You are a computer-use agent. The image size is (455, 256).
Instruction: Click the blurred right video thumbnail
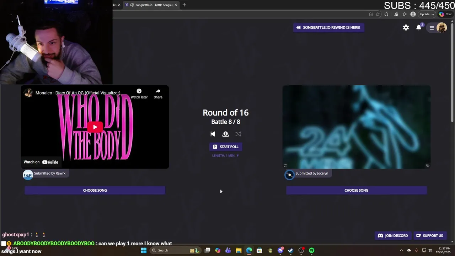click(x=357, y=127)
